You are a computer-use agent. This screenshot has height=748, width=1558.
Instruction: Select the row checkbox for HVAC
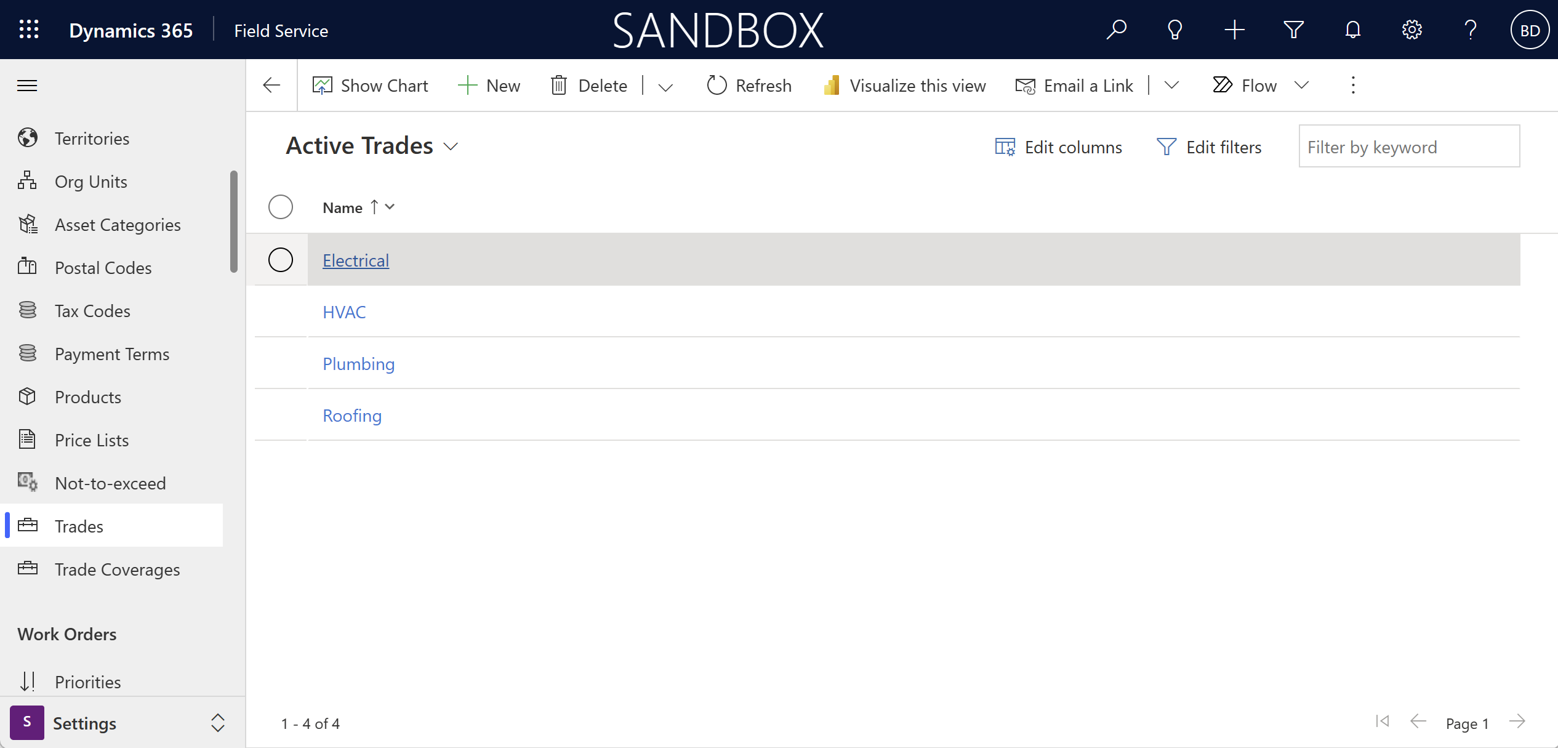pos(280,311)
